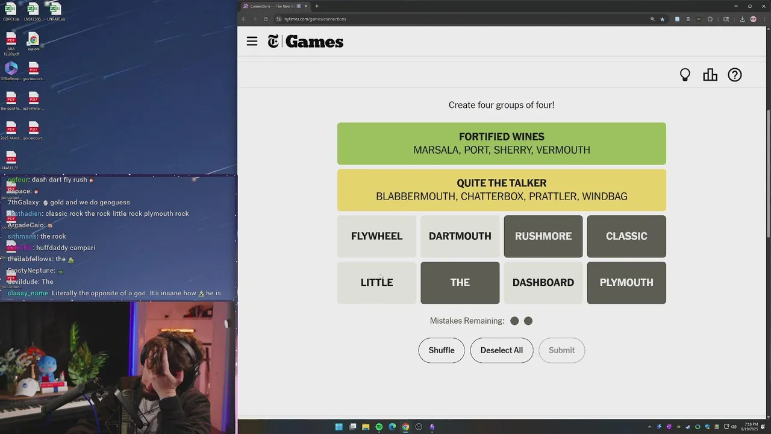Deselect the CLASSIC tile

(626, 236)
